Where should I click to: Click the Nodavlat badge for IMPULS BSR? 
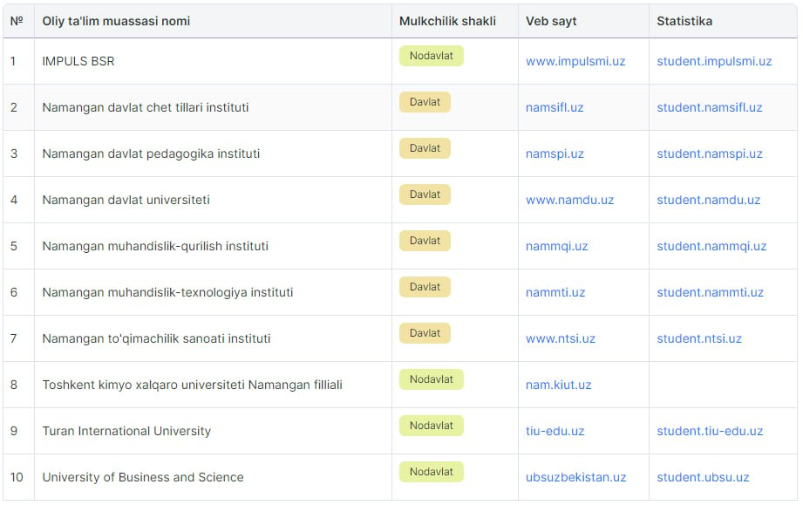coord(432,56)
